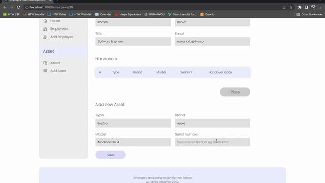Image resolution: width=325 pixels, height=183 pixels.
Task: Click the Type field containing Laptop
Action: pos(133,123)
